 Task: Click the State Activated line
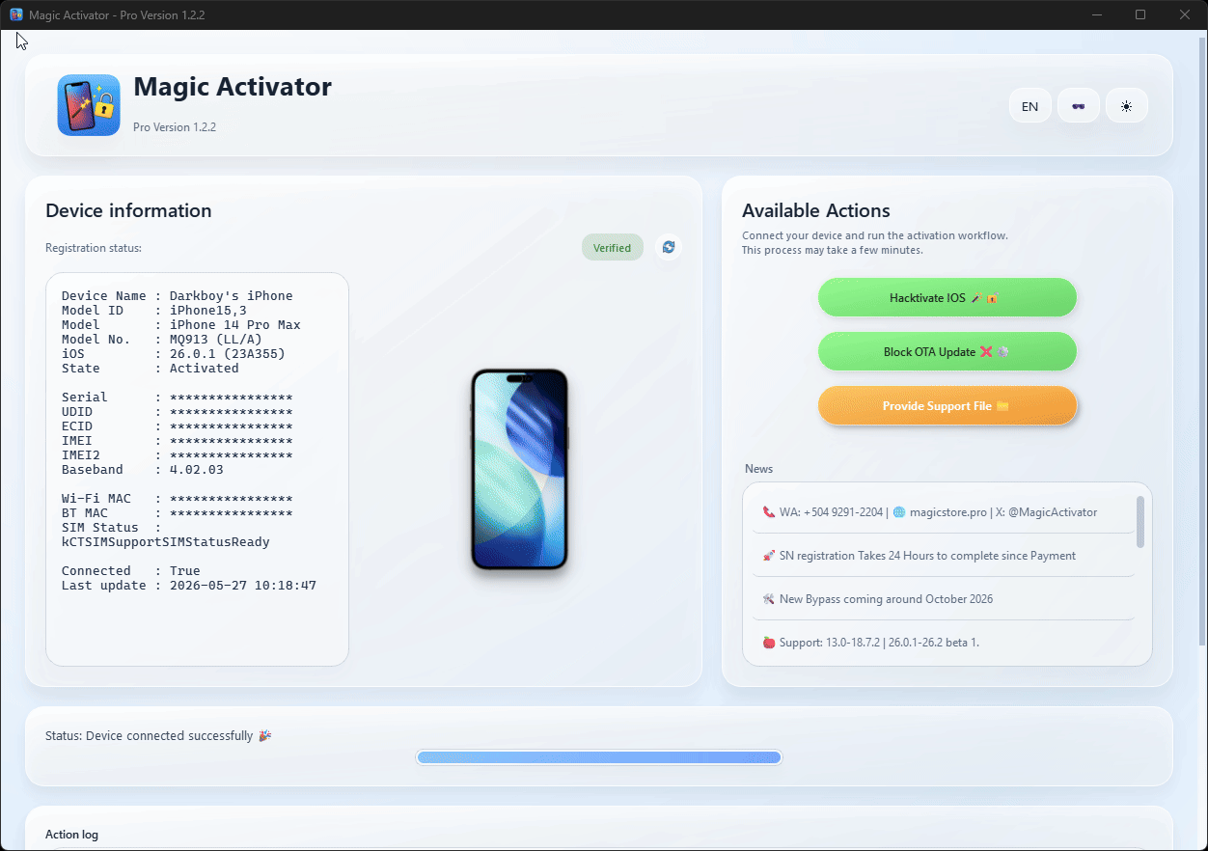[x=151, y=369]
